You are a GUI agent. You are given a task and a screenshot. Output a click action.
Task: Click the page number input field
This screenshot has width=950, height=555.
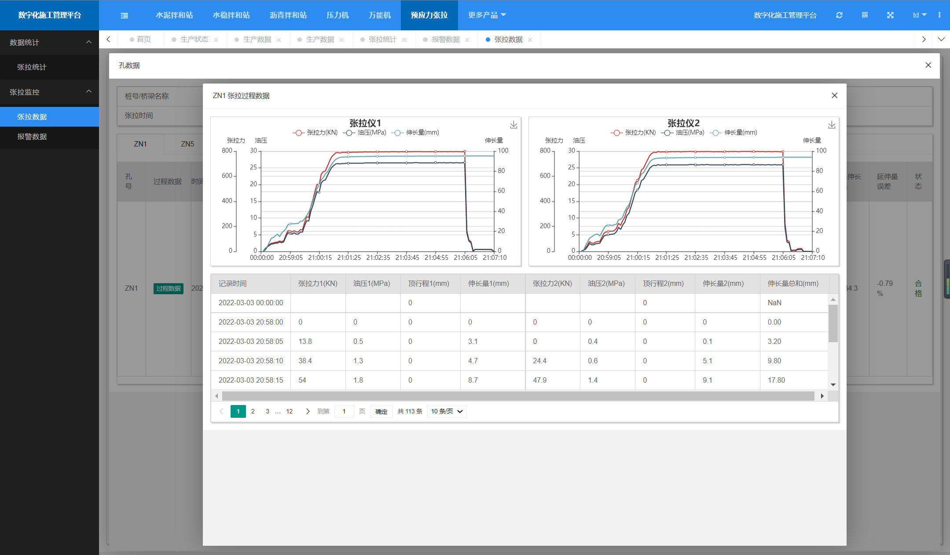[344, 411]
